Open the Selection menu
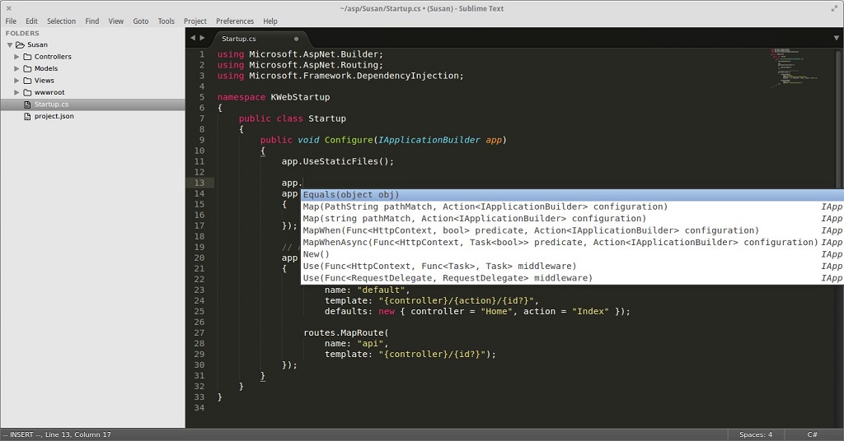This screenshot has width=844, height=441. [x=61, y=21]
